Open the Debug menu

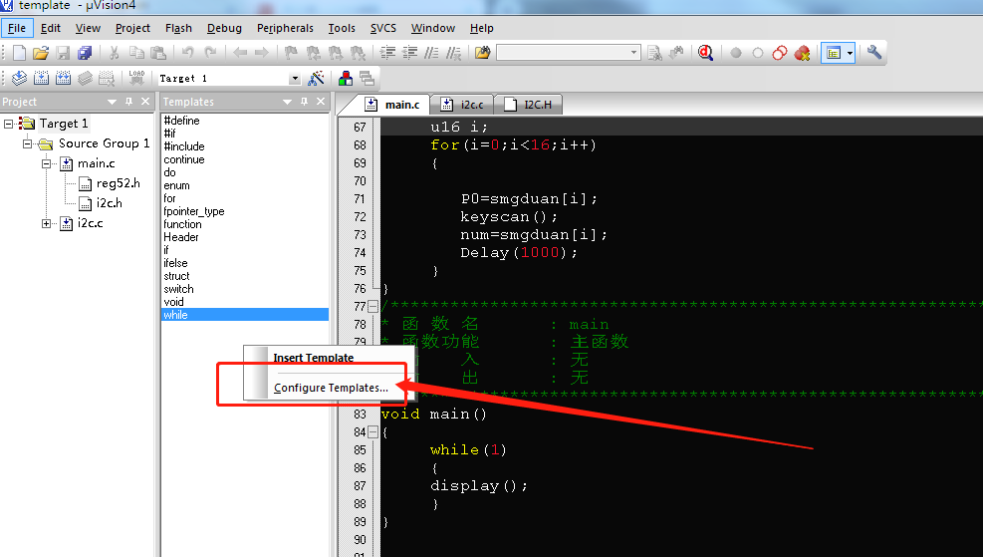click(x=224, y=28)
